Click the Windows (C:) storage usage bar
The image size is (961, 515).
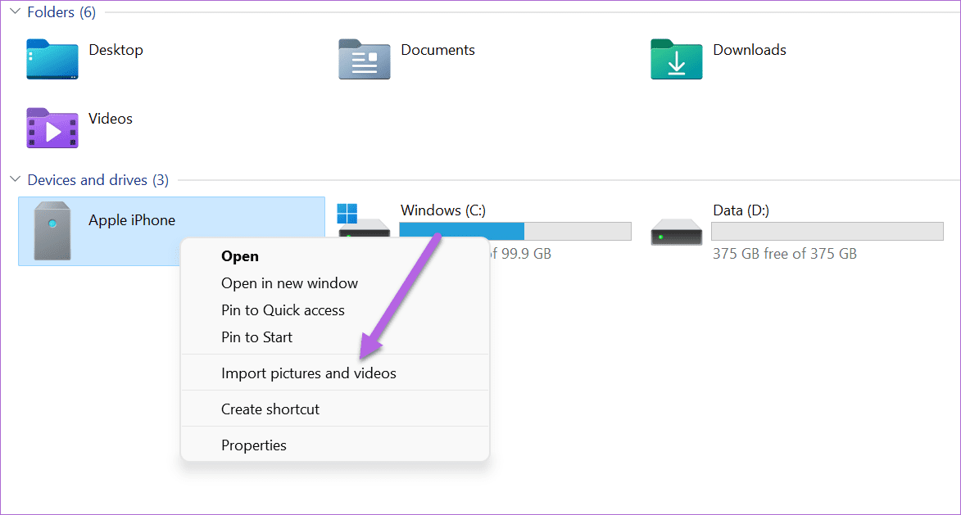(x=514, y=231)
